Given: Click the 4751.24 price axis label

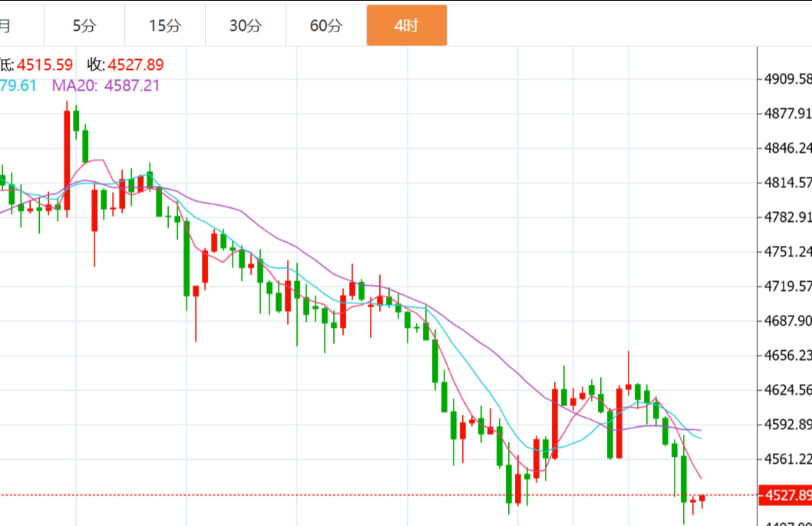Looking at the screenshot, I should [787, 252].
